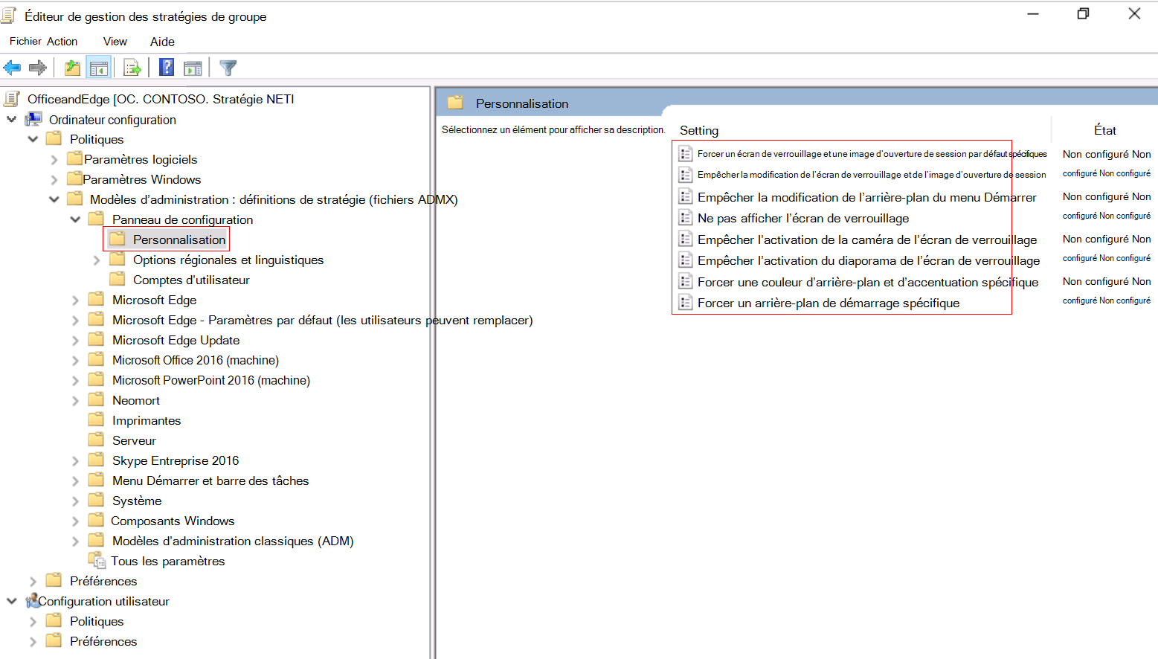
Task: Click the Back navigation arrow in the toolbar
Action: pyautogui.click(x=12, y=67)
